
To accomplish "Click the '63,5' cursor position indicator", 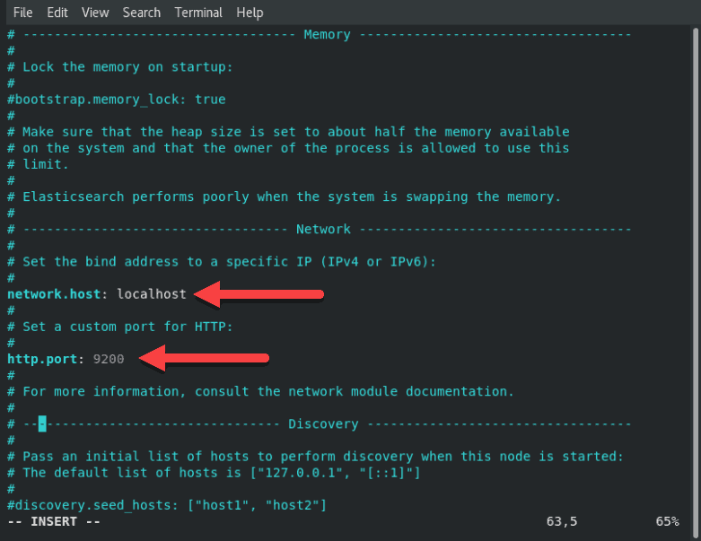I will point(562,522).
